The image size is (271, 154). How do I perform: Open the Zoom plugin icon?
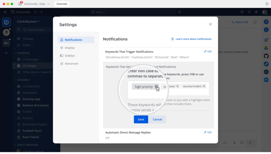[x=266, y=80]
